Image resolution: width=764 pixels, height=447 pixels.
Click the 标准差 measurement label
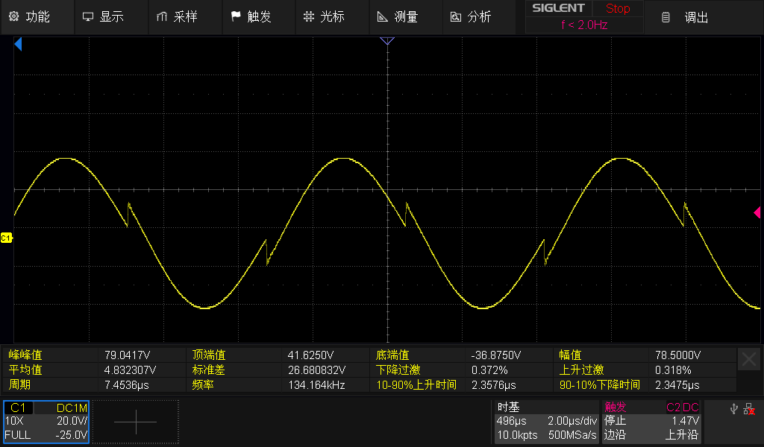click(x=209, y=370)
